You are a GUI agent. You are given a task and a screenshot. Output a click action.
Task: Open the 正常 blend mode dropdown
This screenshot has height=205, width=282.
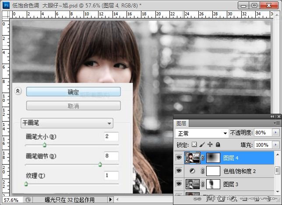202,133
